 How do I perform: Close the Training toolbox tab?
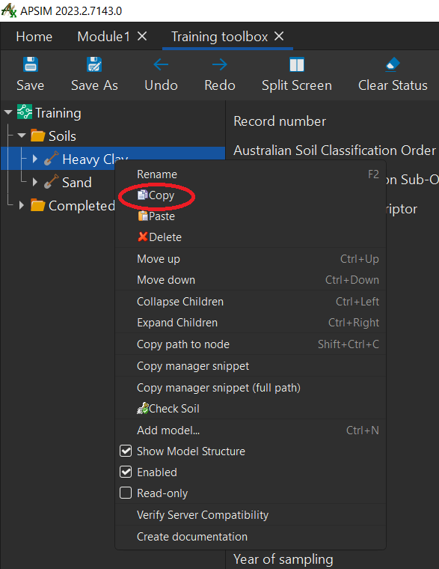(279, 36)
